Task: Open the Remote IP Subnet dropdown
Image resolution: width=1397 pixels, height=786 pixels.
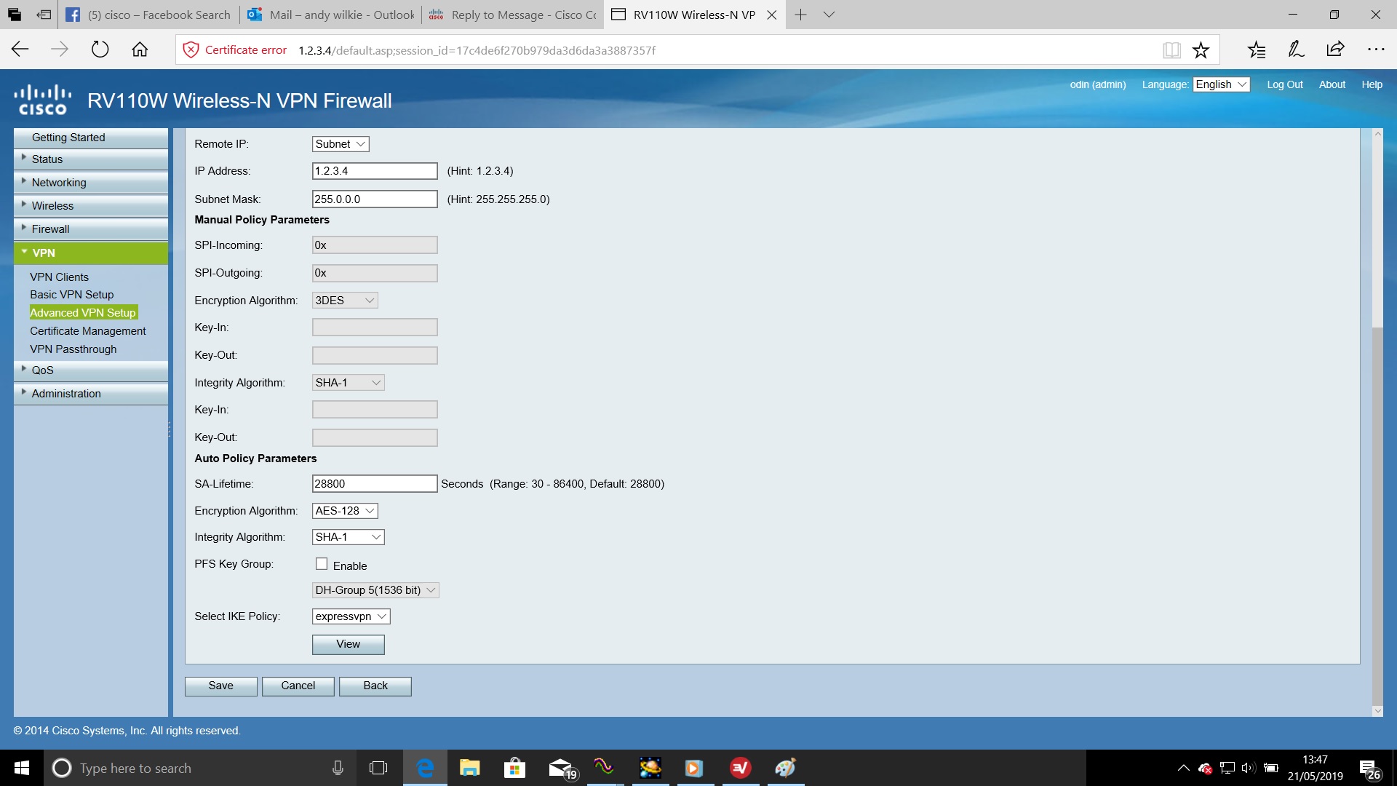Action: pyautogui.click(x=341, y=144)
